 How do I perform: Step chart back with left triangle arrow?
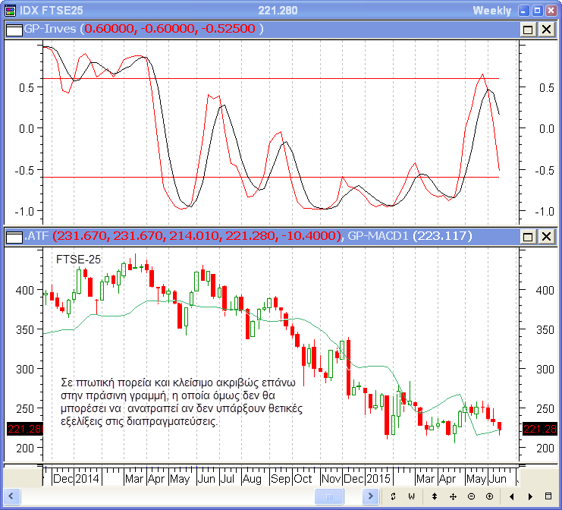tap(512, 497)
